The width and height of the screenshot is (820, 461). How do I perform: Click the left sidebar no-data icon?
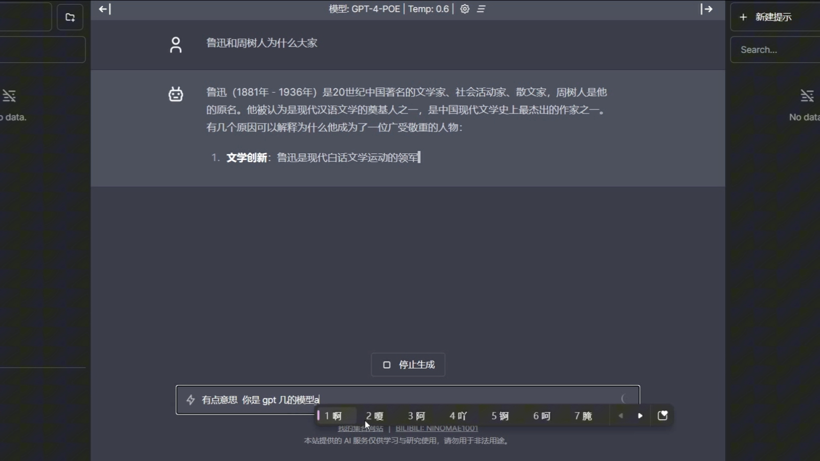[9, 95]
